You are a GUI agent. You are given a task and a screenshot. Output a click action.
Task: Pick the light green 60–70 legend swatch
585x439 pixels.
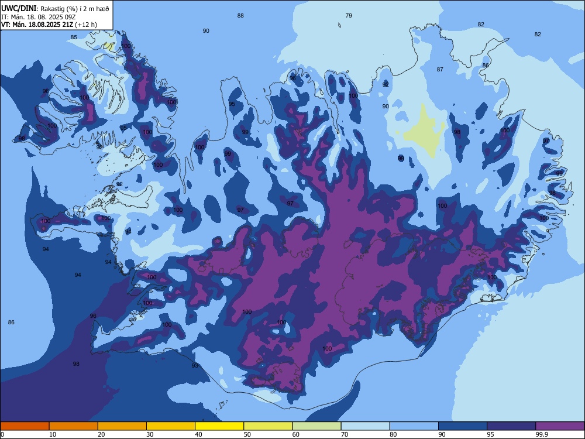(x=316, y=426)
